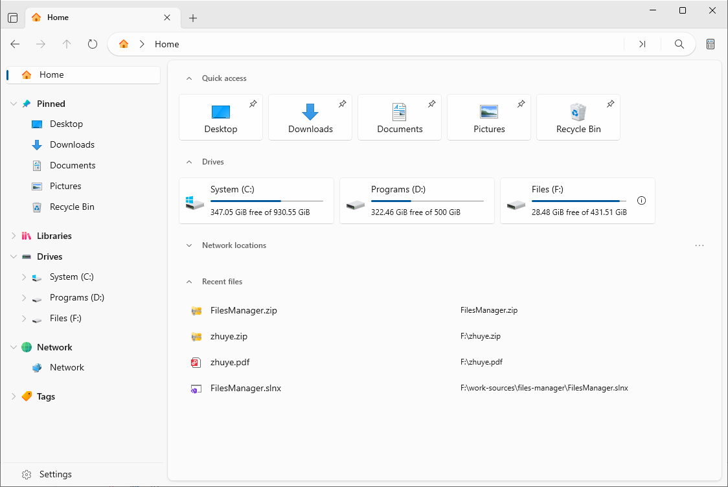Collapse the Network group in sidebar
Viewport: 728px width, 487px height.
pos(14,347)
